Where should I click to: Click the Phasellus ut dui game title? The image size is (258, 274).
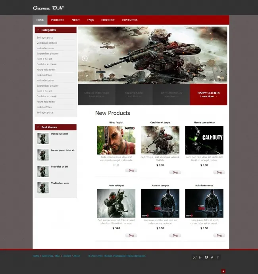pyautogui.click(x=60, y=166)
